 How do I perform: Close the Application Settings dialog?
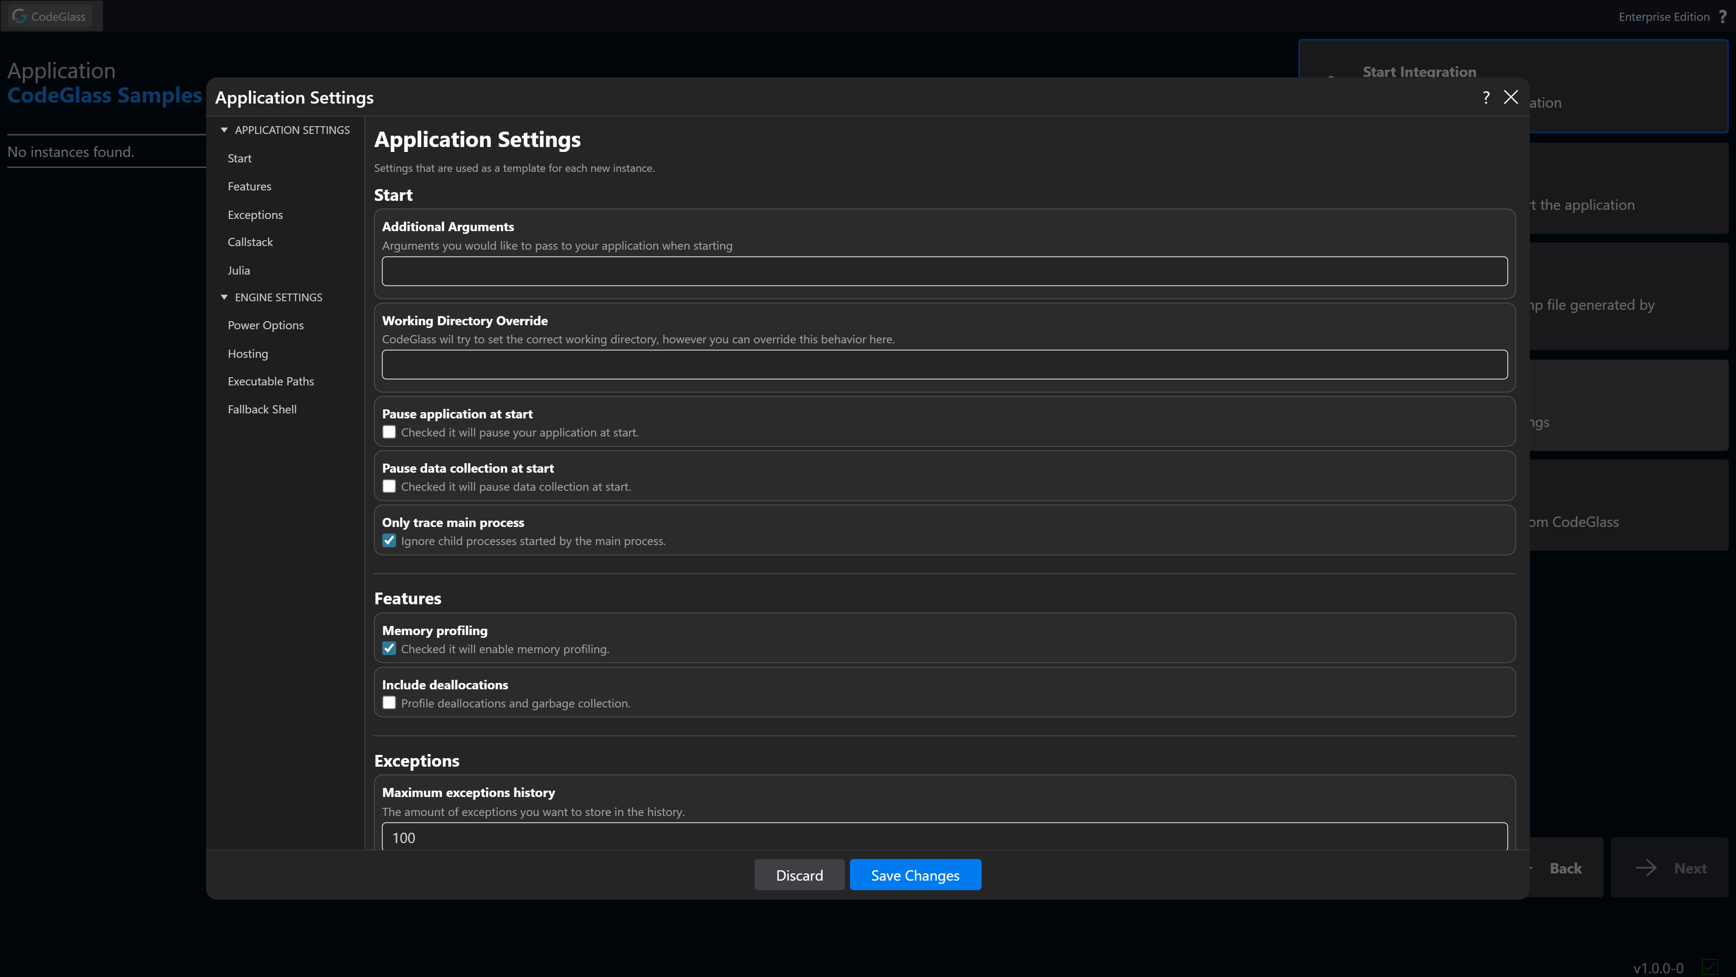tap(1511, 97)
